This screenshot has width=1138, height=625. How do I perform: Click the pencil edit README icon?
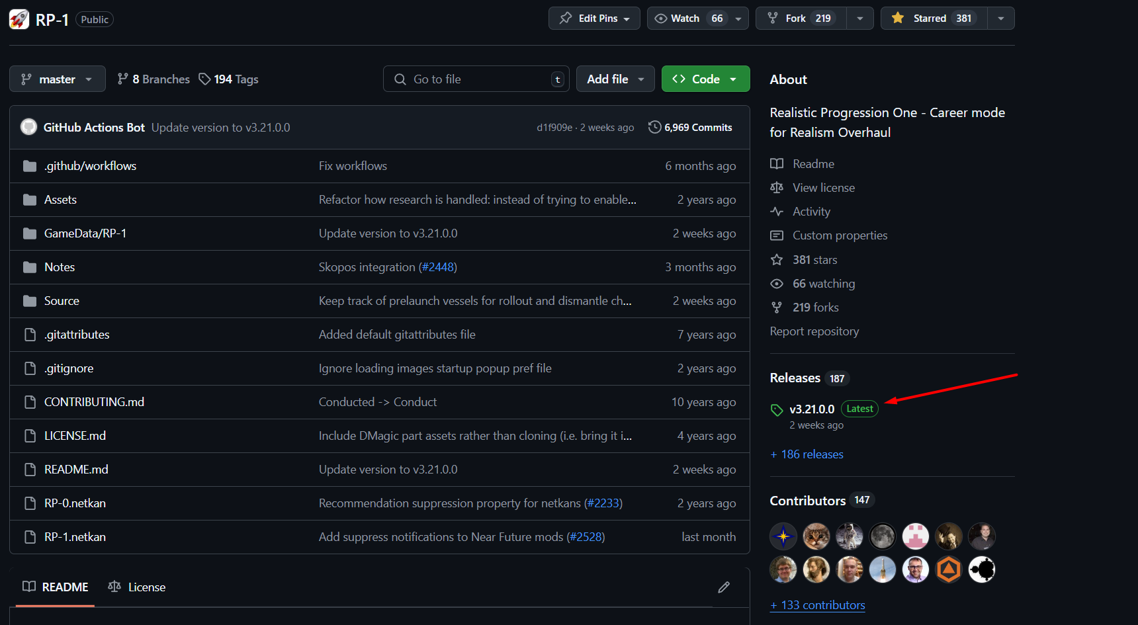point(724,587)
